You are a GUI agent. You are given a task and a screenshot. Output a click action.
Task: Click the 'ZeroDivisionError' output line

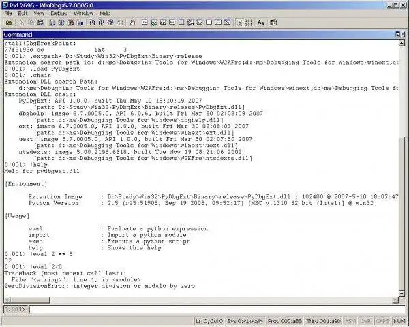click(100, 286)
